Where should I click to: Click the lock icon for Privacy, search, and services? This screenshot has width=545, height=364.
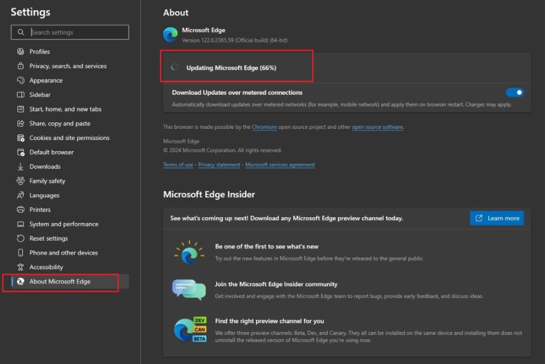21,66
